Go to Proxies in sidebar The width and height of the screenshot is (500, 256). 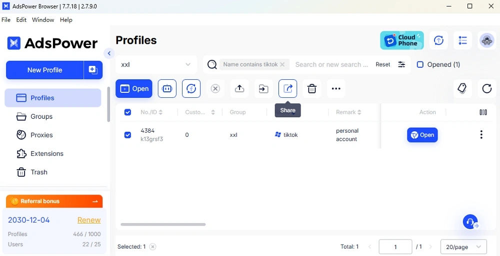(x=41, y=135)
